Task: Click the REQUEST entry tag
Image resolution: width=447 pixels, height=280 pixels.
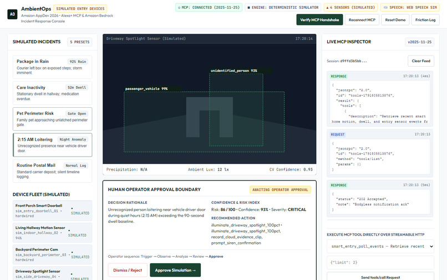Action: point(338,134)
